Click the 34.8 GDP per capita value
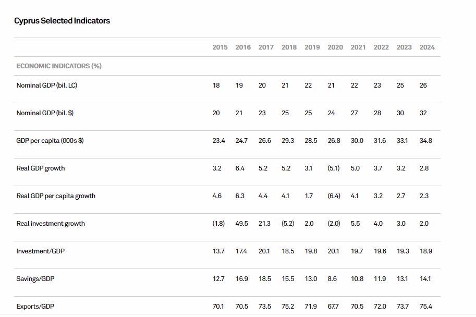 pyautogui.click(x=425, y=141)
